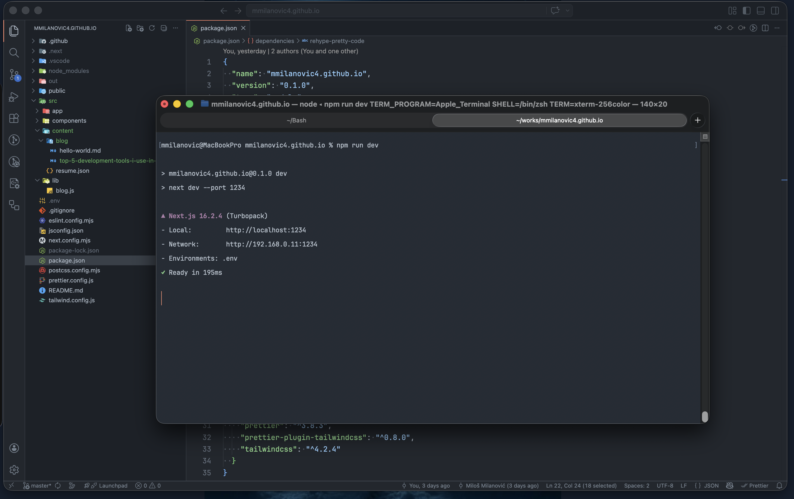Open Launchpad from the status bar

[106, 485]
